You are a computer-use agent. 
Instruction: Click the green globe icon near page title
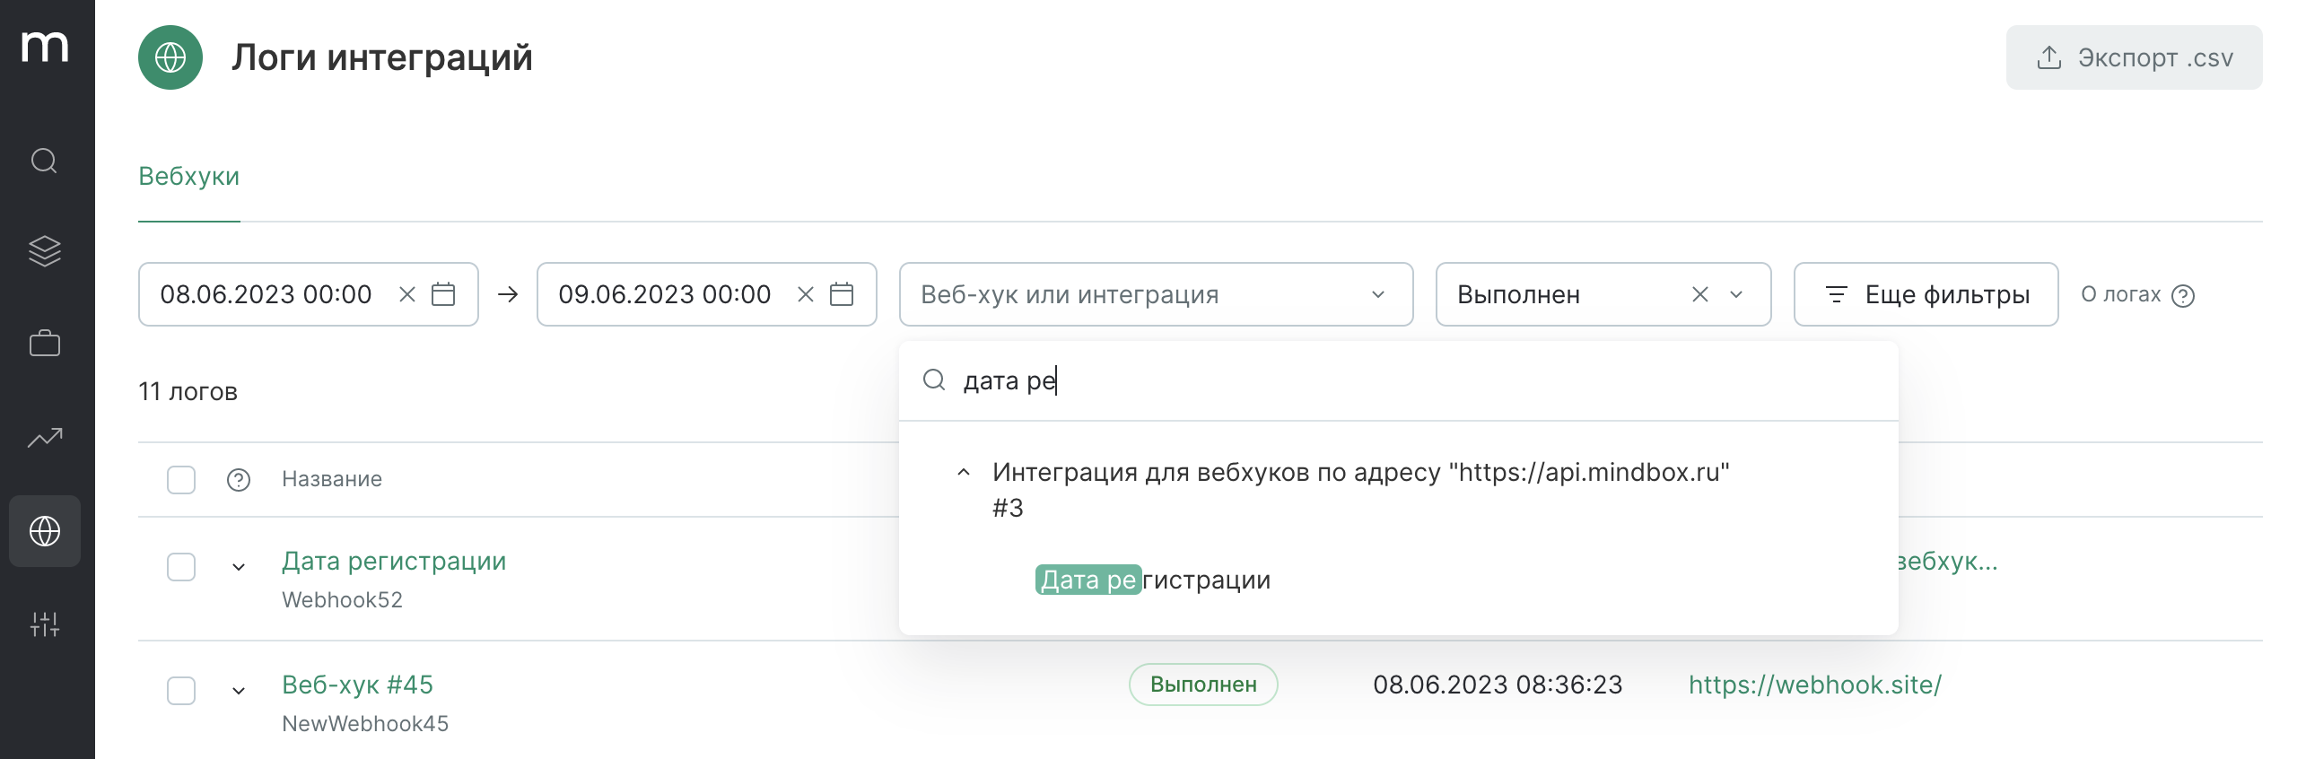170,57
